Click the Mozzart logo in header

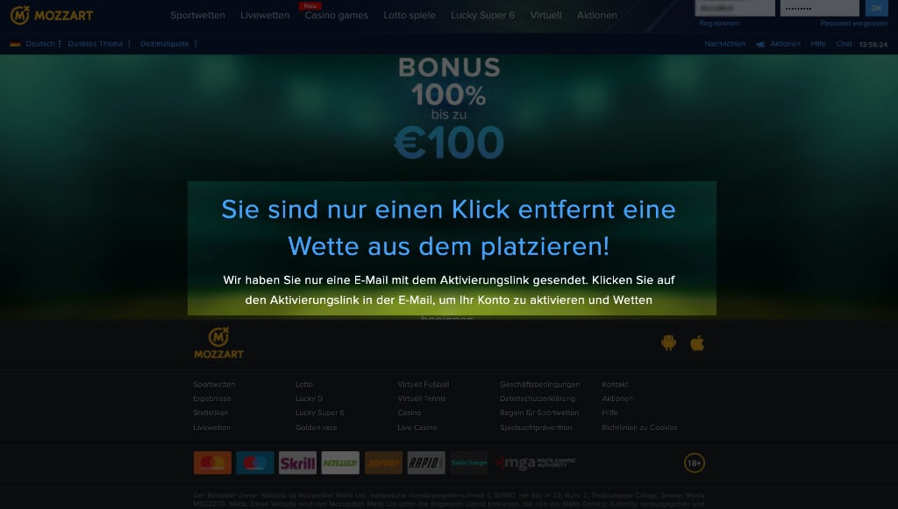[52, 15]
